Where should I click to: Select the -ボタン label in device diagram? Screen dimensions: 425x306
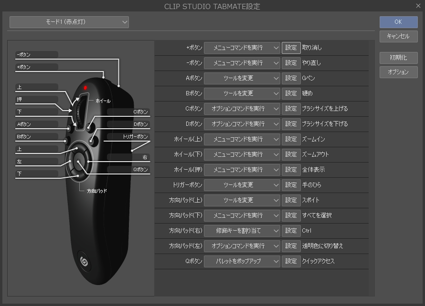click(x=37, y=55)
